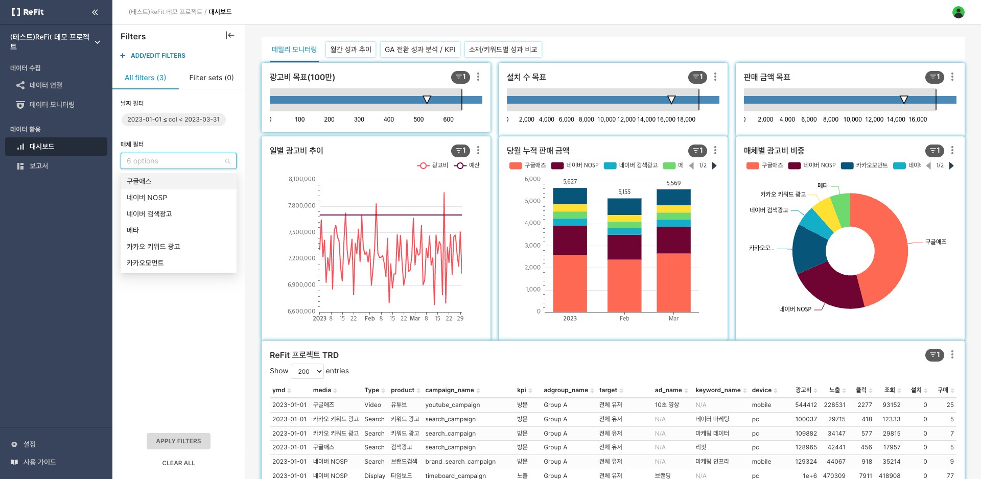Open 데이터 연결 from sidebar
This screenshot has width=981, height=479.
click(46, 85)
